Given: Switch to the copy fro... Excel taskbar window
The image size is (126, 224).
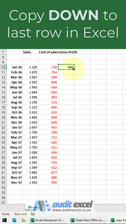Looking at the screenshot, I should coord(117,220).
